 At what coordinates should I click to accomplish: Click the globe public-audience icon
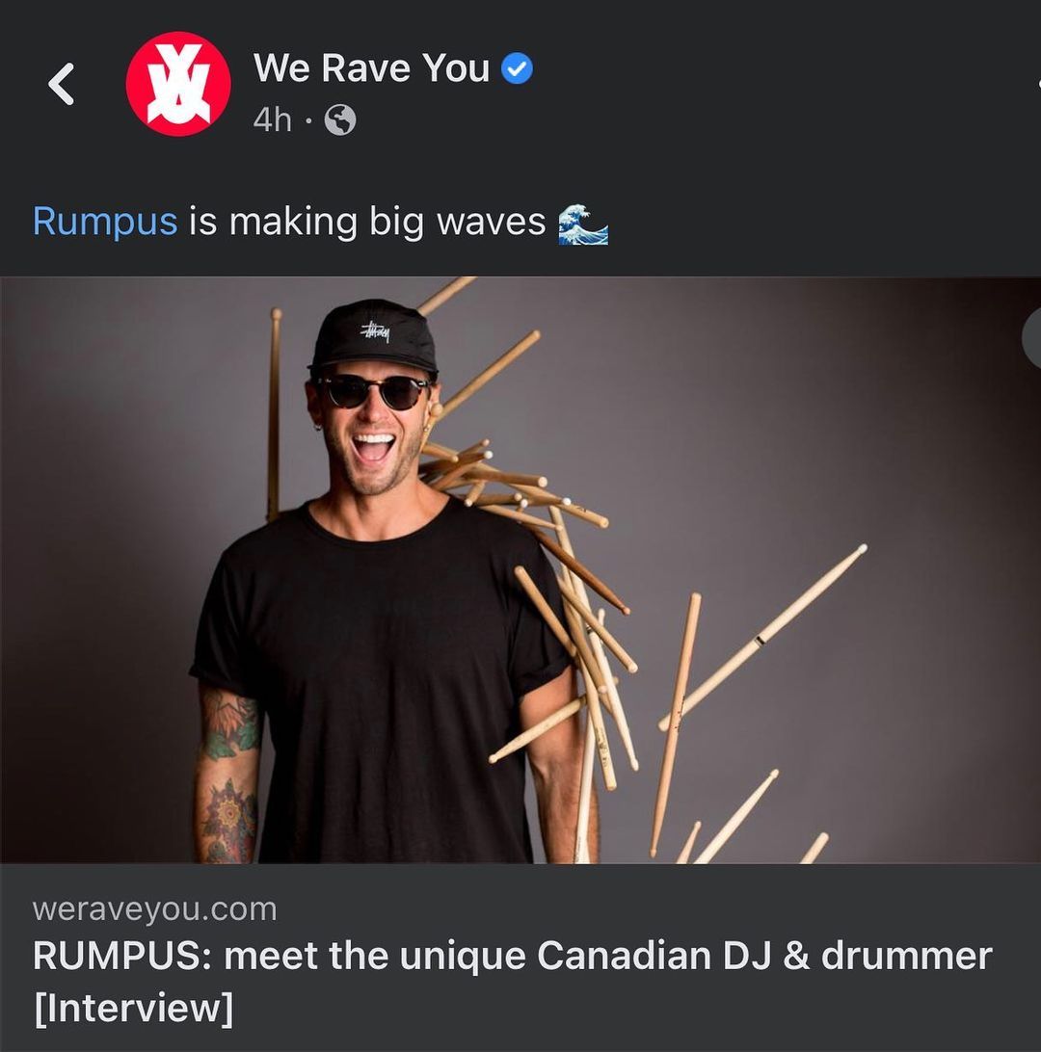click(x=340, y=120)
